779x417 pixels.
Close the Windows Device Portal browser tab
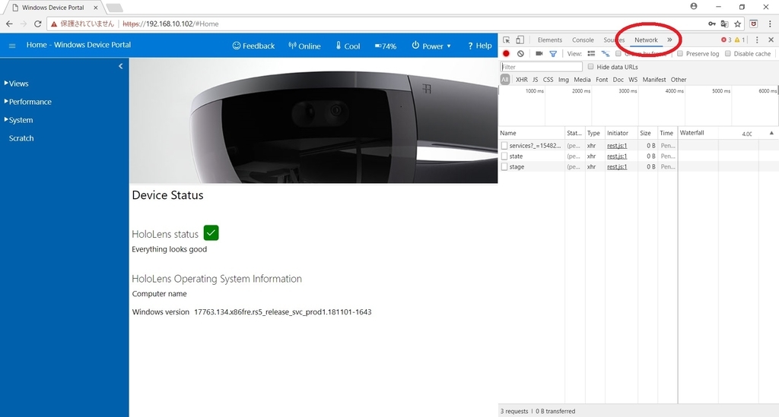pos(96,8)
